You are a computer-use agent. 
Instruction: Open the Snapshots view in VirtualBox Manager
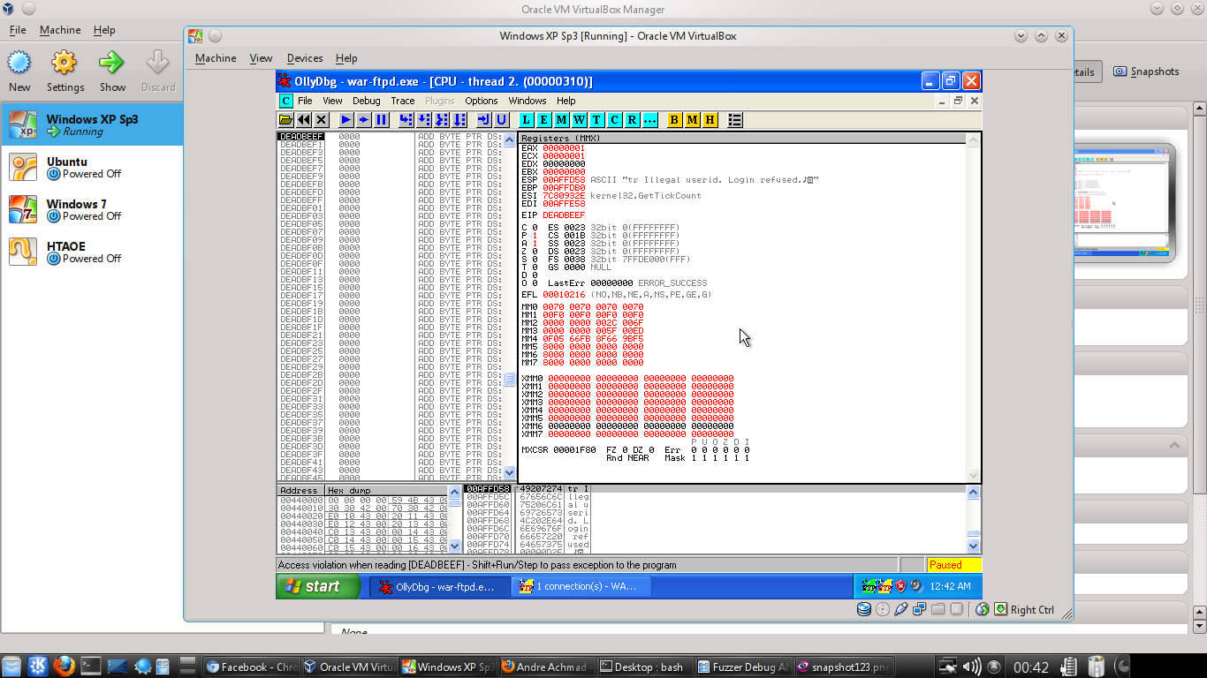point(1146,72)
